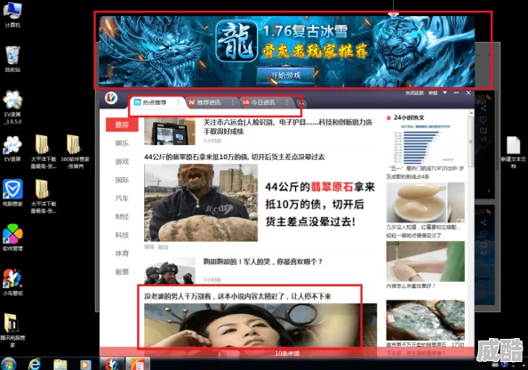Screen dimensions: 528x370
Task: Open the extra tab after 今日资讯
Action: pyautogui.click(x=301, y=103)
